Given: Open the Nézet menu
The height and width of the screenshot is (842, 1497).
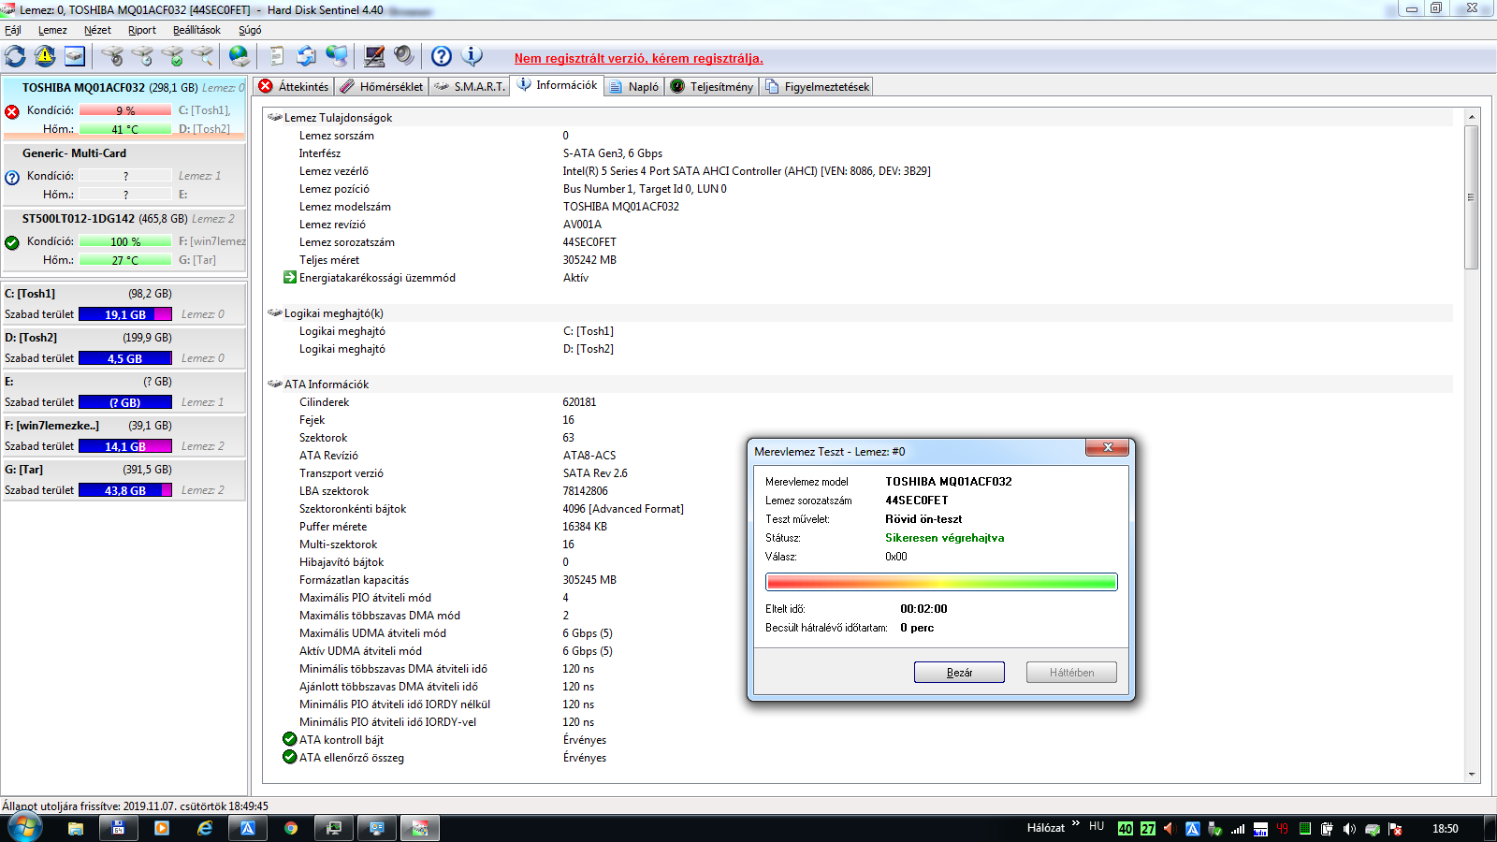Looking at the screenshot, I should coord(97,30).
